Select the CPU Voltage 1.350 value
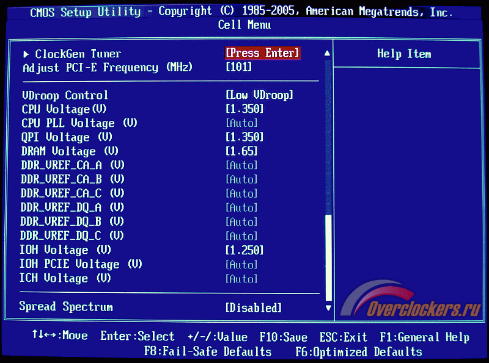The image size is (489, 363). pyautogui.click(x=244, y=109)
